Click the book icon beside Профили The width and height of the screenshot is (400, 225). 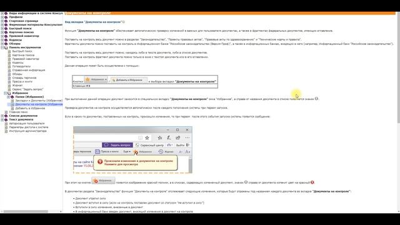tap(6, 17)
